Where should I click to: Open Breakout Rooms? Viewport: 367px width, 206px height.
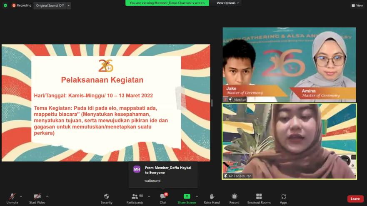(259, 199)
